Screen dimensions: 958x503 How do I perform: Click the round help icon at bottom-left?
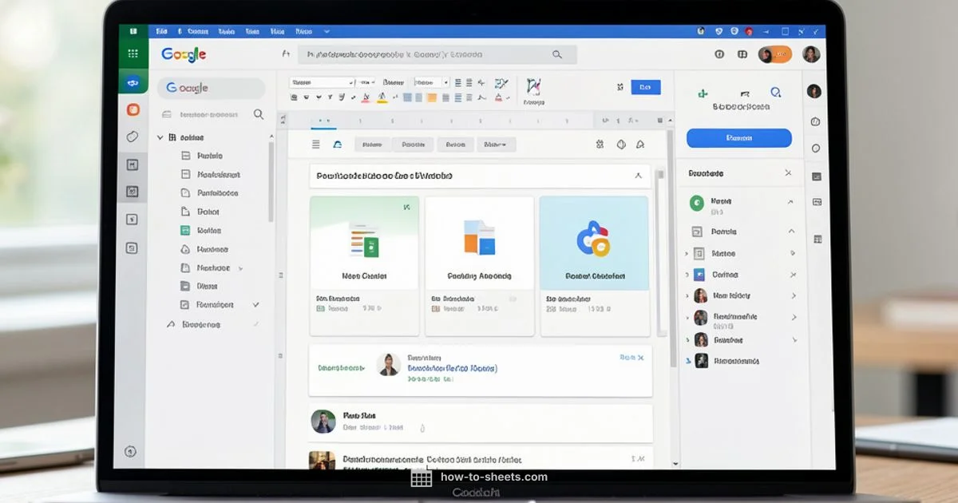click(x=131, y=452)
